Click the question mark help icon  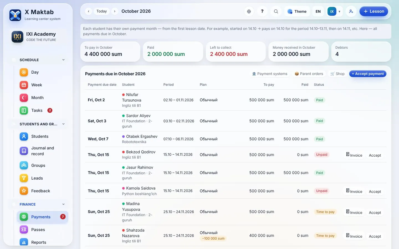point(262,11)
